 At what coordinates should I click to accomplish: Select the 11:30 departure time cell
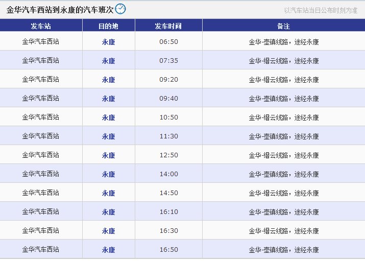point(169,136)
